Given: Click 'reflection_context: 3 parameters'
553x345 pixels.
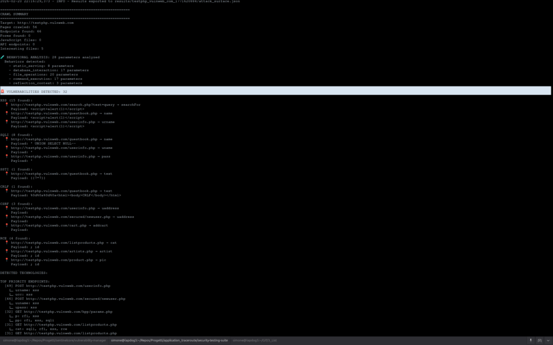Looking at the screenshot, I should (x=45, y=83).
